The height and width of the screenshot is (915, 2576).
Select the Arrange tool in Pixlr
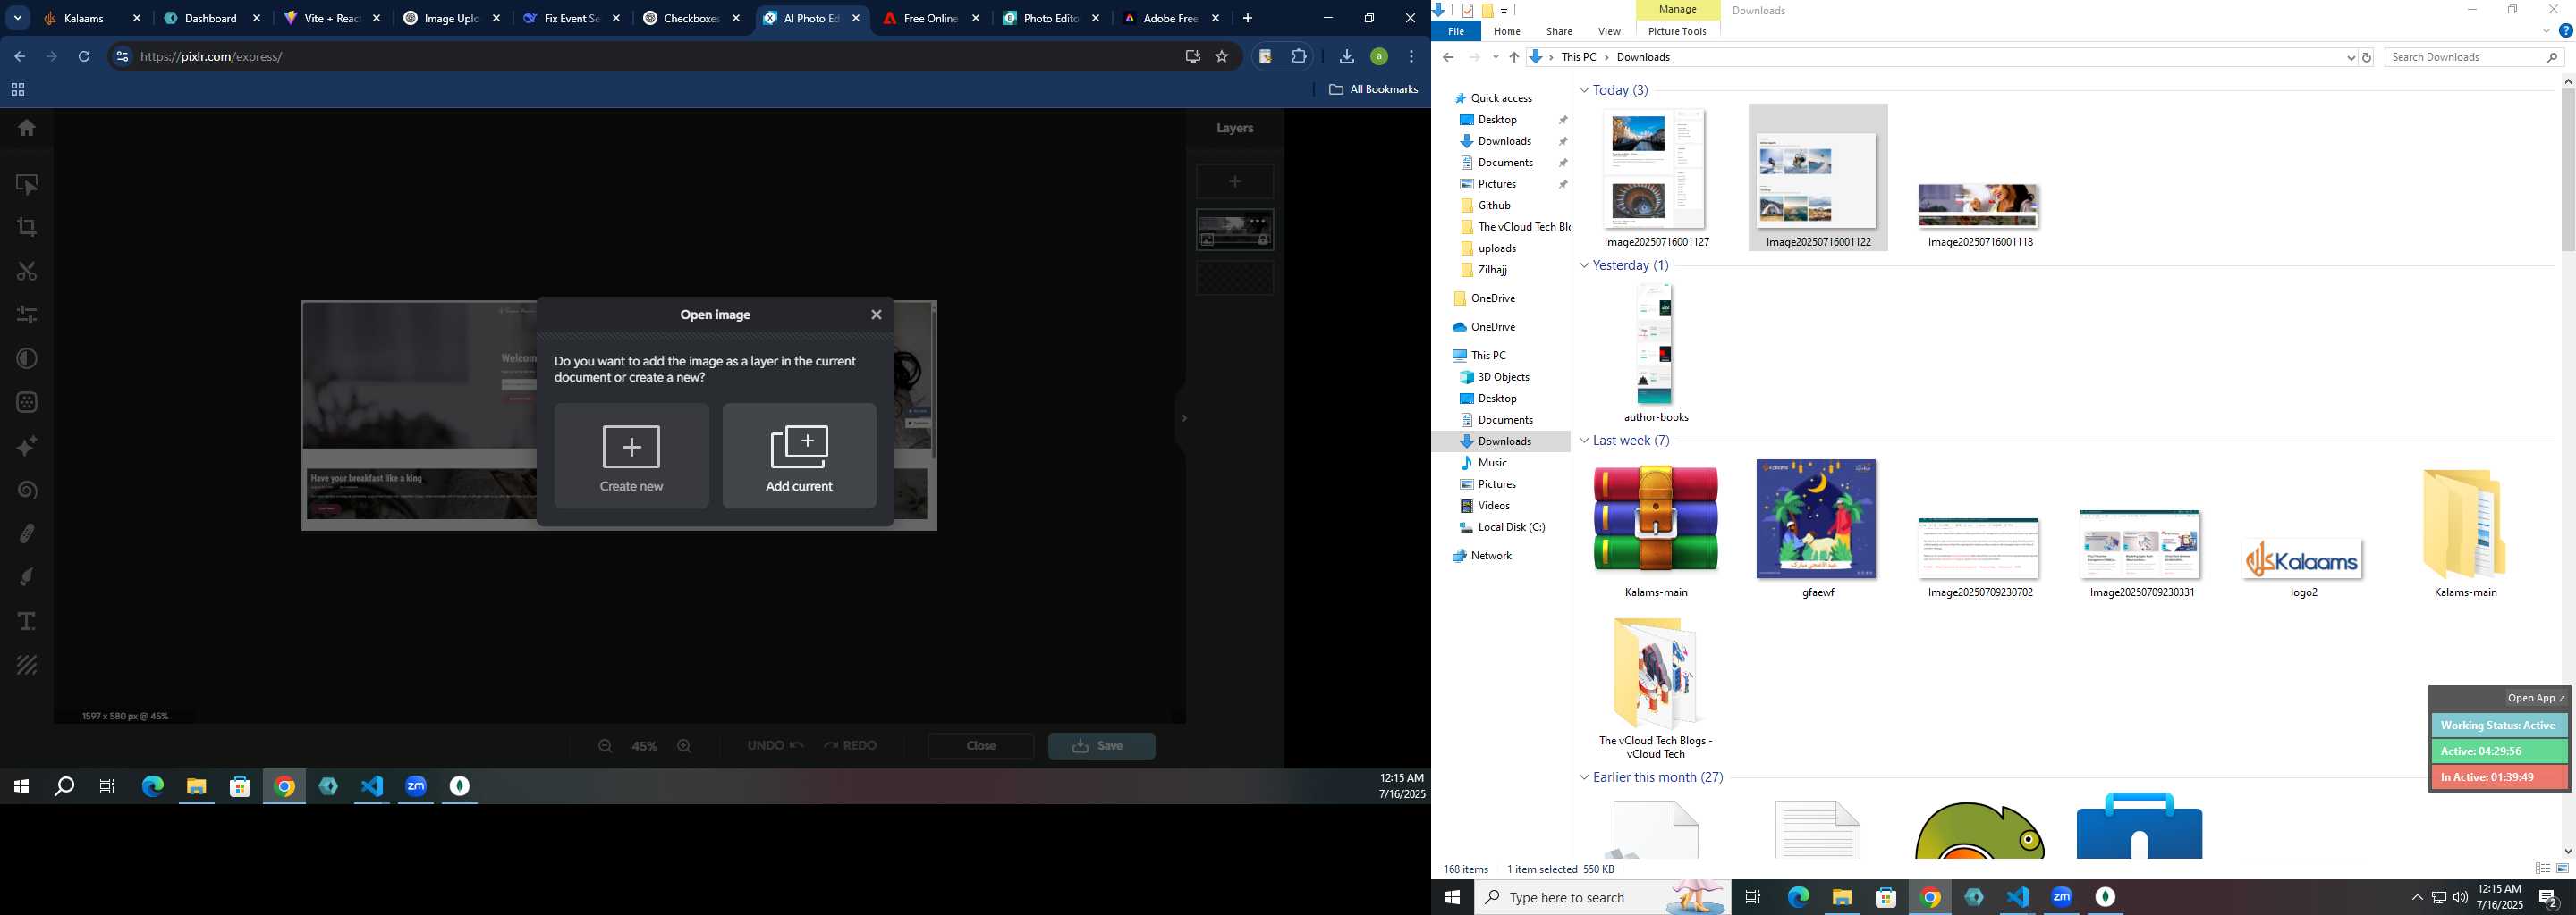[27, 185]
